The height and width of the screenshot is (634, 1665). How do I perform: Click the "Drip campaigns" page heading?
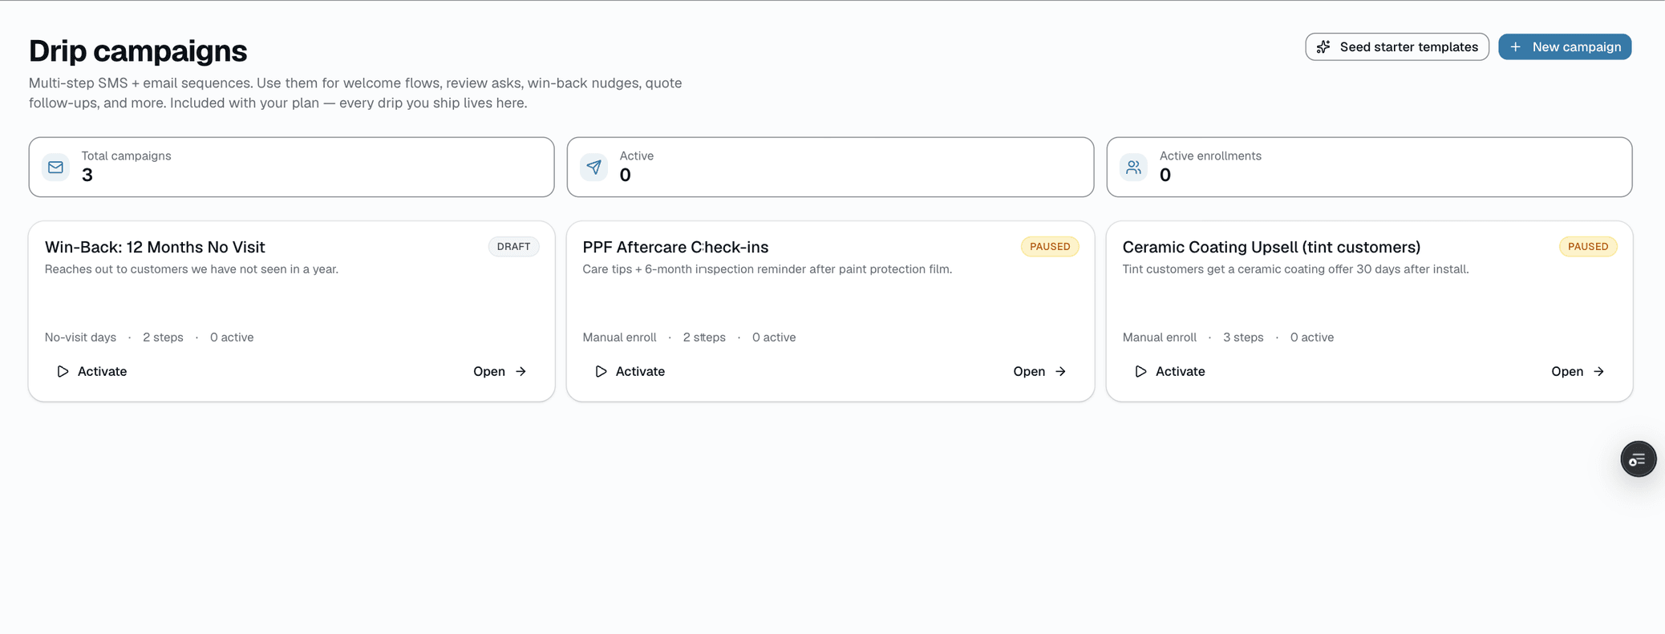[x=138, y=50]
